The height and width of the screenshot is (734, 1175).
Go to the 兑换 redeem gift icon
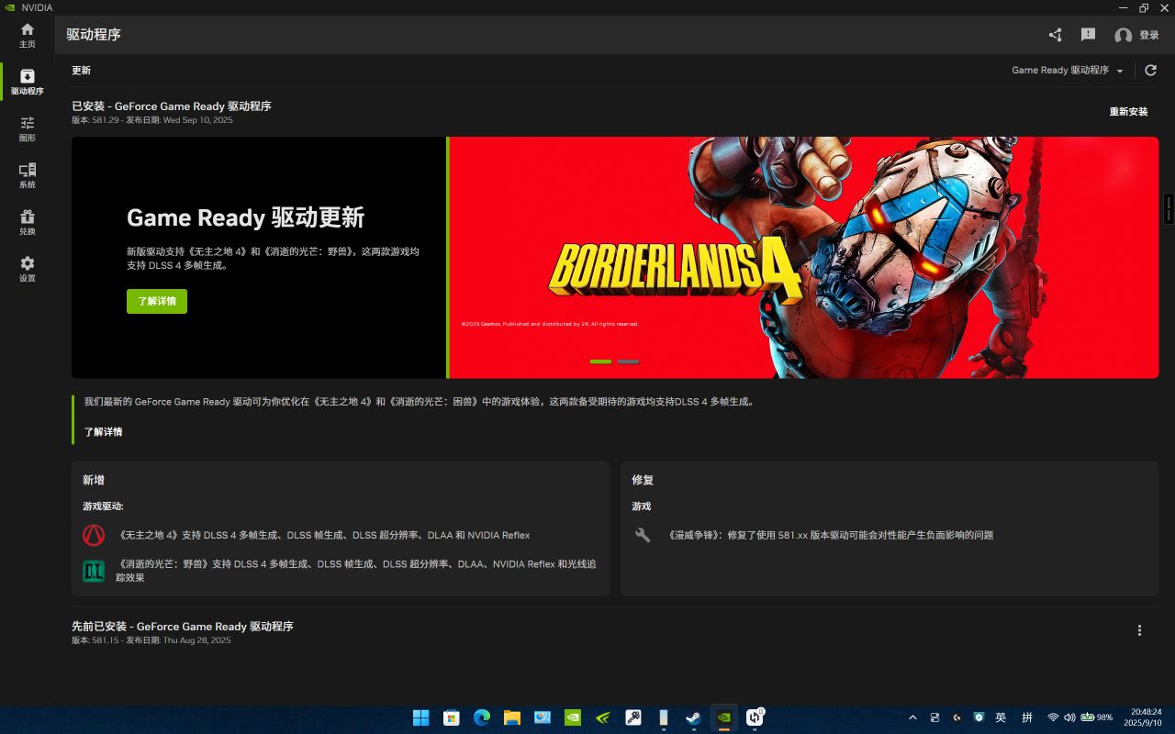pos(28,222)
